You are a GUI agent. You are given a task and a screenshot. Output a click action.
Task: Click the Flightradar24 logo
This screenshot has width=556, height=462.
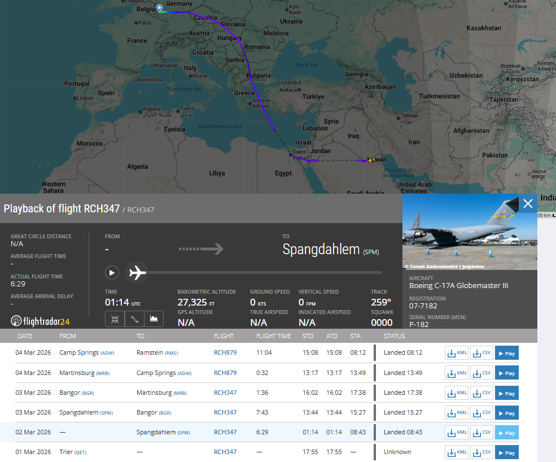(41, 321)
